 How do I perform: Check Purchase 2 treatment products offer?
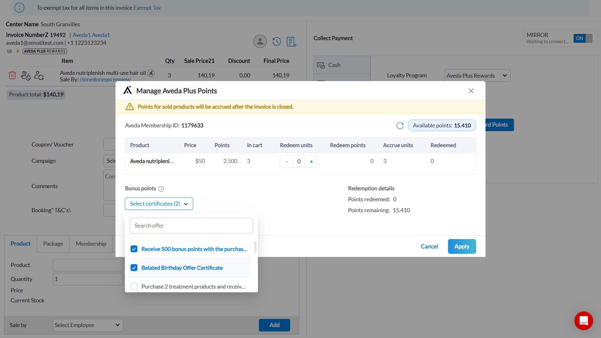[134, 286]
